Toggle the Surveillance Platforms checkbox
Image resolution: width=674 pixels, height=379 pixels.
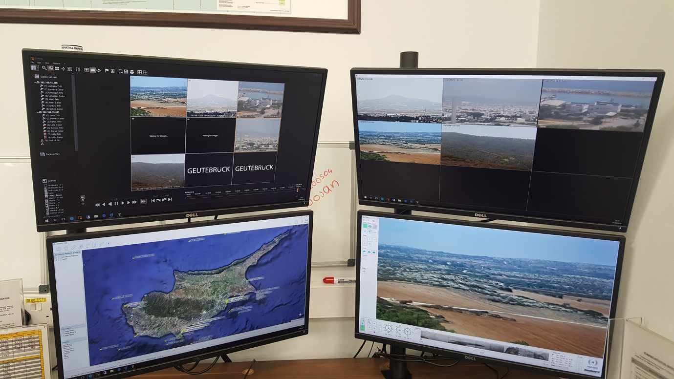[x=59, y=256]
